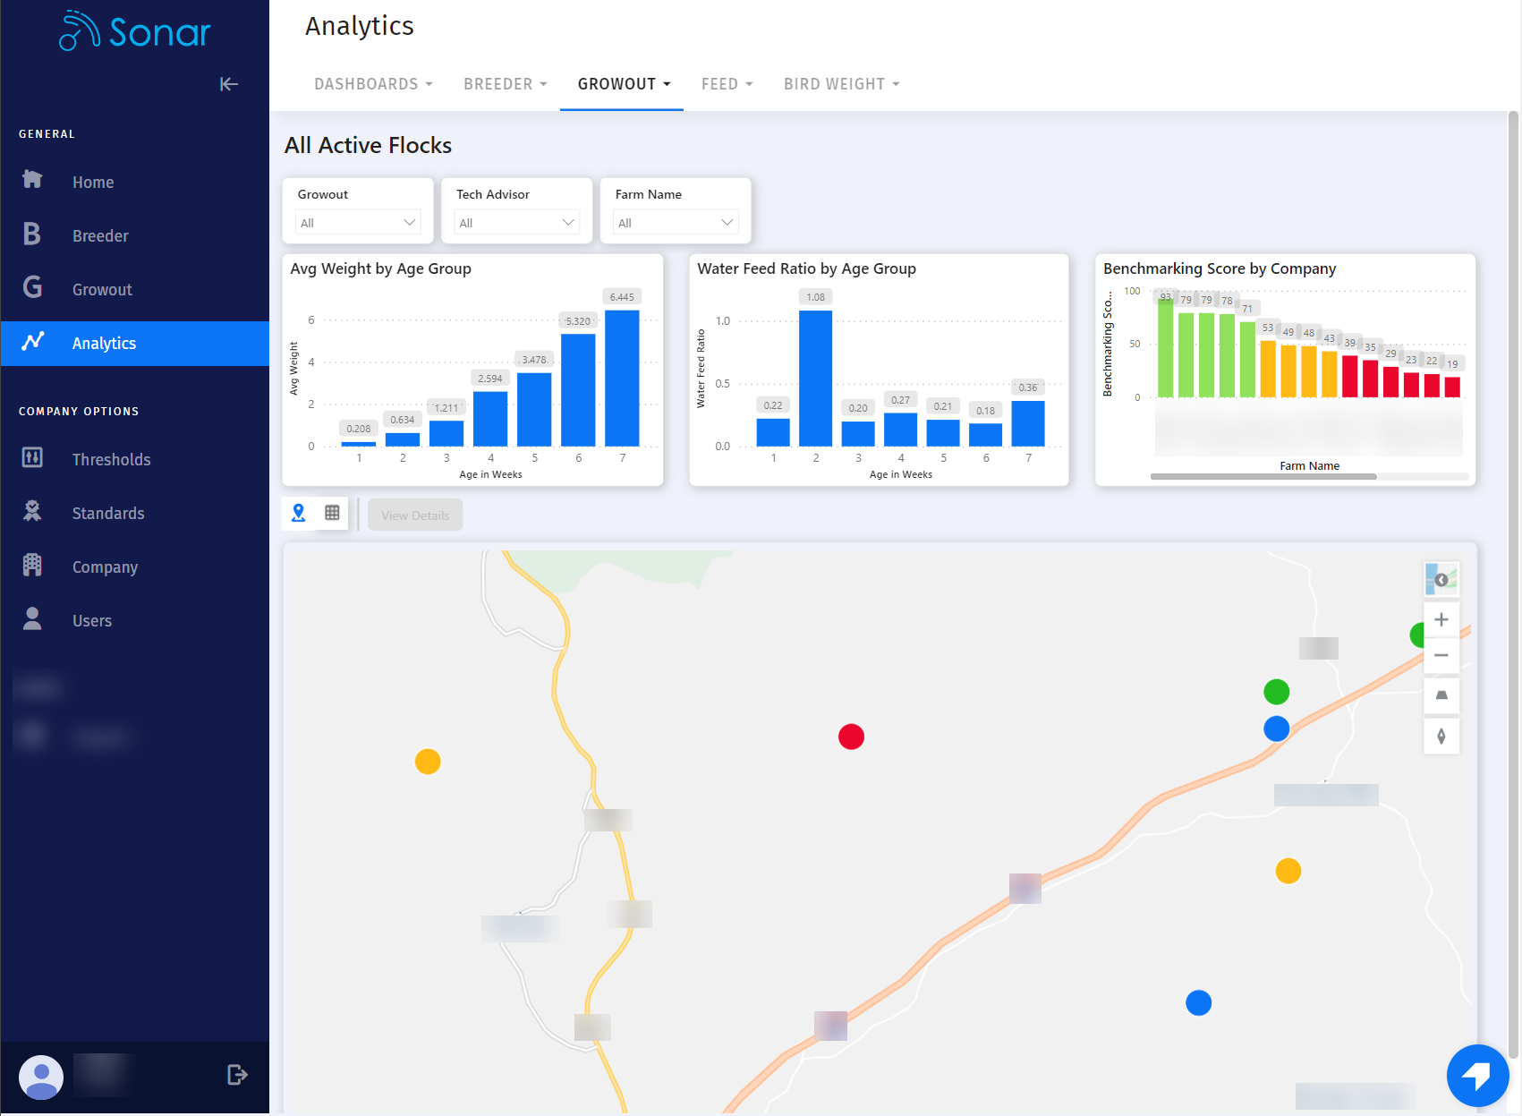
Task: Click the Company building icon
Action: click(x=32, y=565)
